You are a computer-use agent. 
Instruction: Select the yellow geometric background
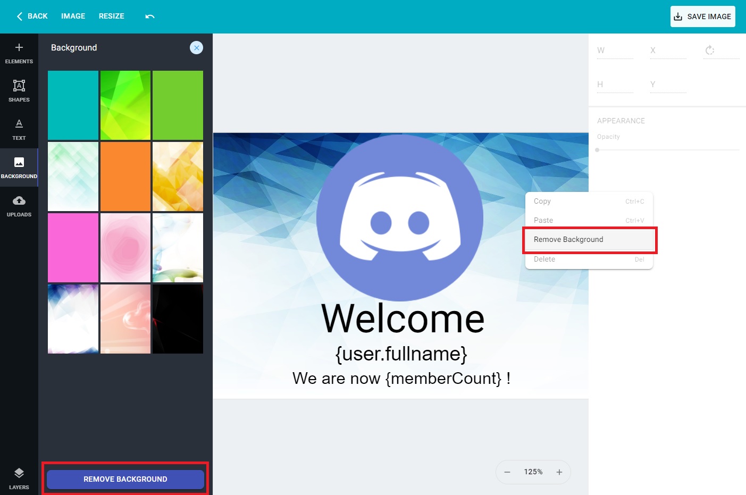click(178, 177)
